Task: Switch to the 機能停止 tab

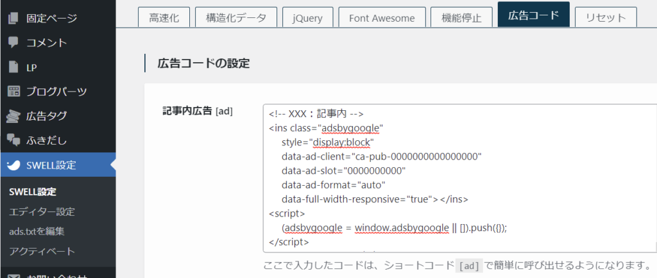Action: (461, 18)
